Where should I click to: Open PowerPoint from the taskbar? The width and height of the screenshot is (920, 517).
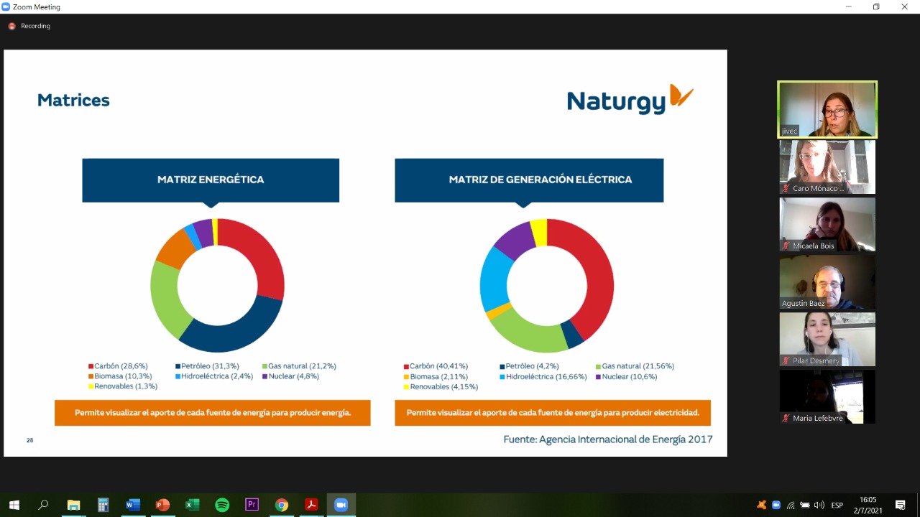point(162,505)
